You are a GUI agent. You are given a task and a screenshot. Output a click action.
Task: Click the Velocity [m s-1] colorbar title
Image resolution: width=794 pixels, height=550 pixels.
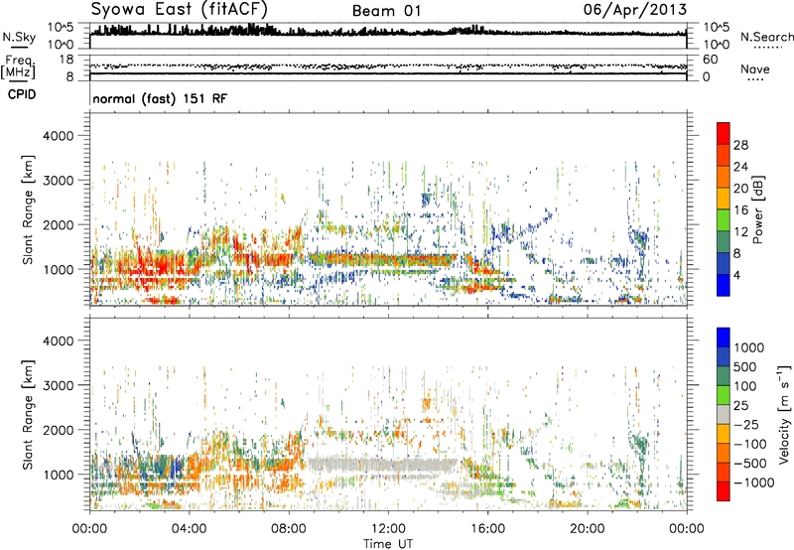pos(784,414)
